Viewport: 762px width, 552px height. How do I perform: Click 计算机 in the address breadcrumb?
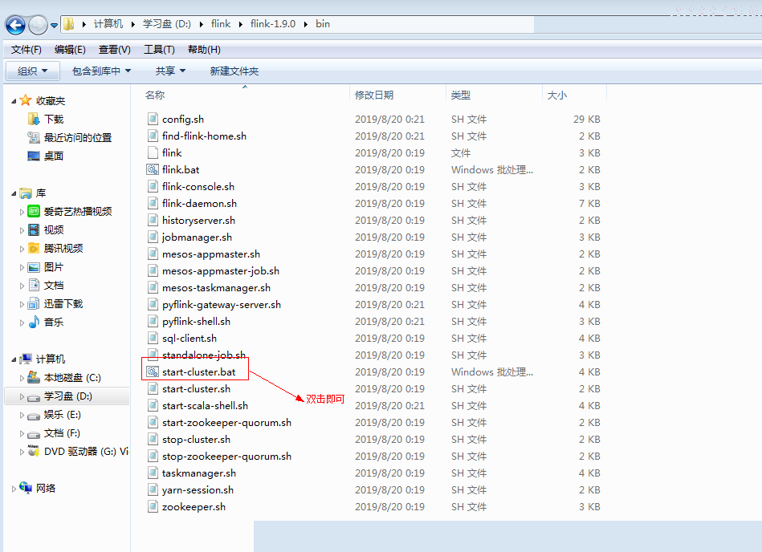108,24
